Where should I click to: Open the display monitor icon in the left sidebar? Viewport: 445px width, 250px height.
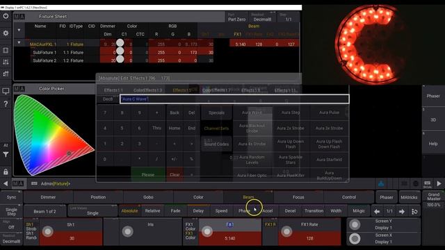6,91
